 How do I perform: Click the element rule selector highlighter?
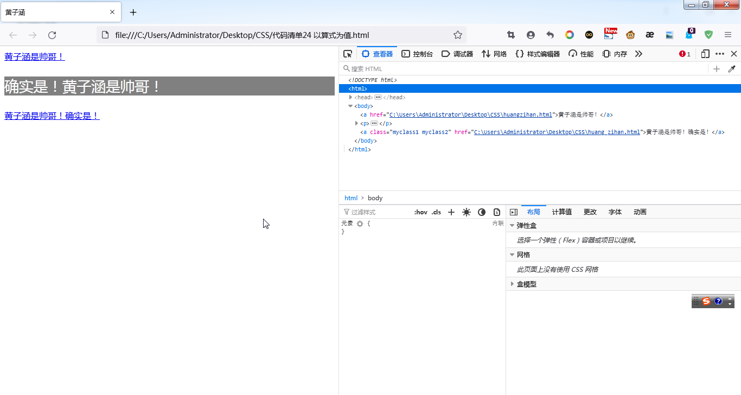[x=360, y=224]
